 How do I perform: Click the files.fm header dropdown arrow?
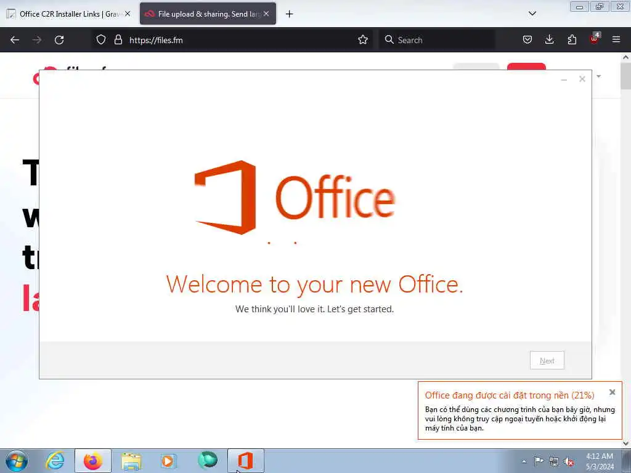click(x=599, y=76)
